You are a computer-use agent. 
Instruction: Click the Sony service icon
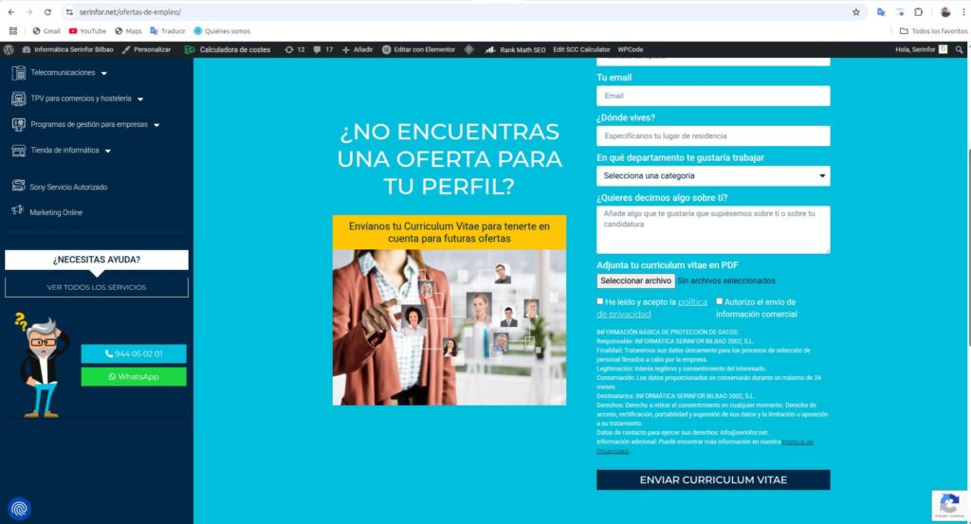coord(19,185)
